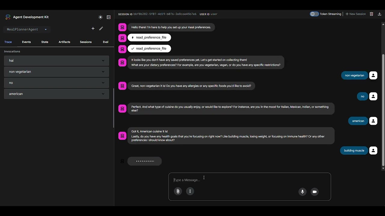
Task: Click the user avatar beside 'american' message
Action: click(x=373, y=121)
